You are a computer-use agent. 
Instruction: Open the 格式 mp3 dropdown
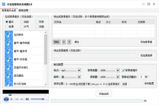point(79,70)
